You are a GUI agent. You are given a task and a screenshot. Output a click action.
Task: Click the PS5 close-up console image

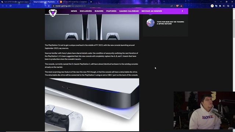(x=92, y=104)
